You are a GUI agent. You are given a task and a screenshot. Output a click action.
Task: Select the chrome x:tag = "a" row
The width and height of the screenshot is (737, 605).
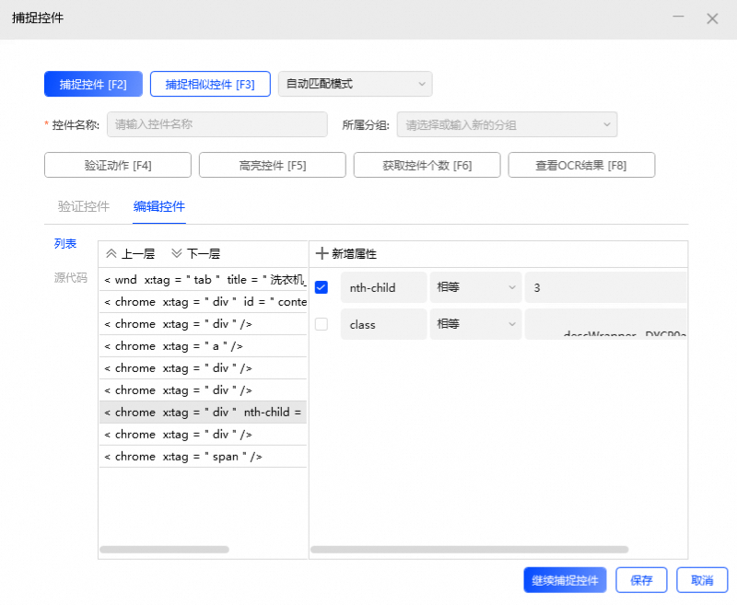tap(203, 346)
